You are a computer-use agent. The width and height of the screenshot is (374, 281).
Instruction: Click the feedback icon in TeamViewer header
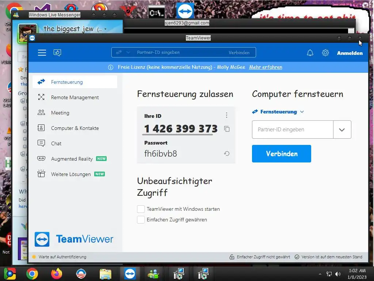point(57,53)
